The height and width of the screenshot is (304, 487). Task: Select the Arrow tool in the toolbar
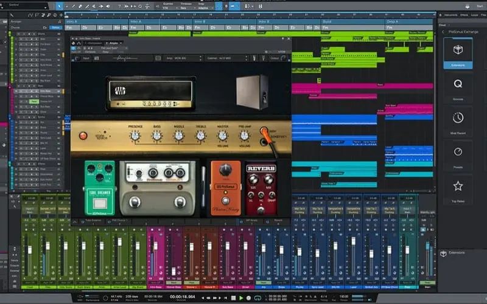pyautogui.click(x=60, y=6)
